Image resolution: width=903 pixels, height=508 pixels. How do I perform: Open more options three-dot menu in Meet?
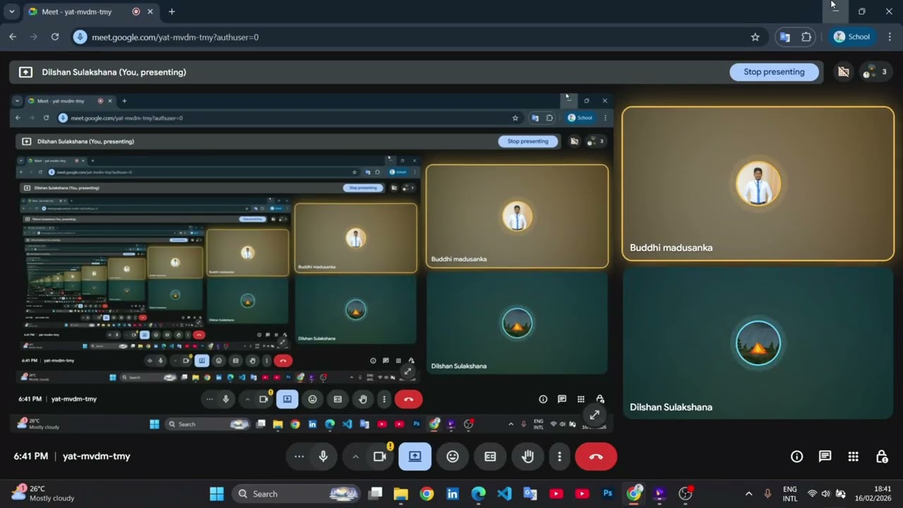559,456
